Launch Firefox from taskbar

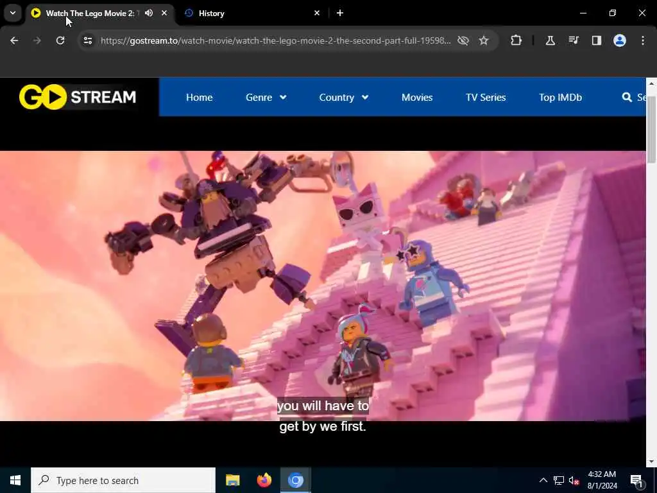(x=264, y=480)
